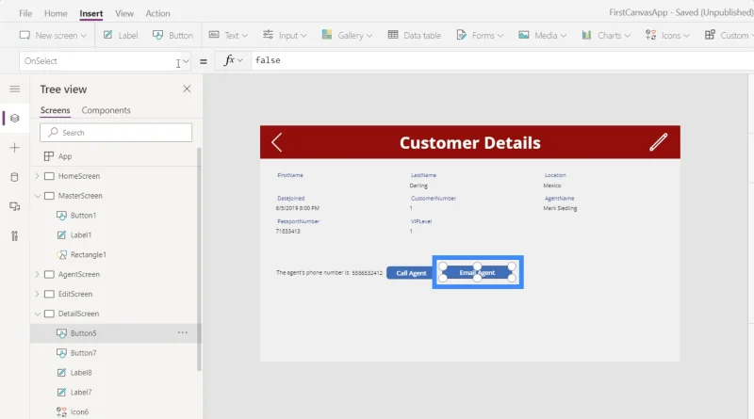This screenshot has width=754, height=419.
Task: Select MasterScreen in tree view
Action: pos(80,196)
